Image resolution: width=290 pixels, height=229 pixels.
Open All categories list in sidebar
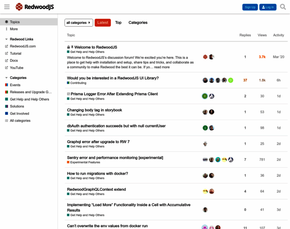tap(20, 121)
